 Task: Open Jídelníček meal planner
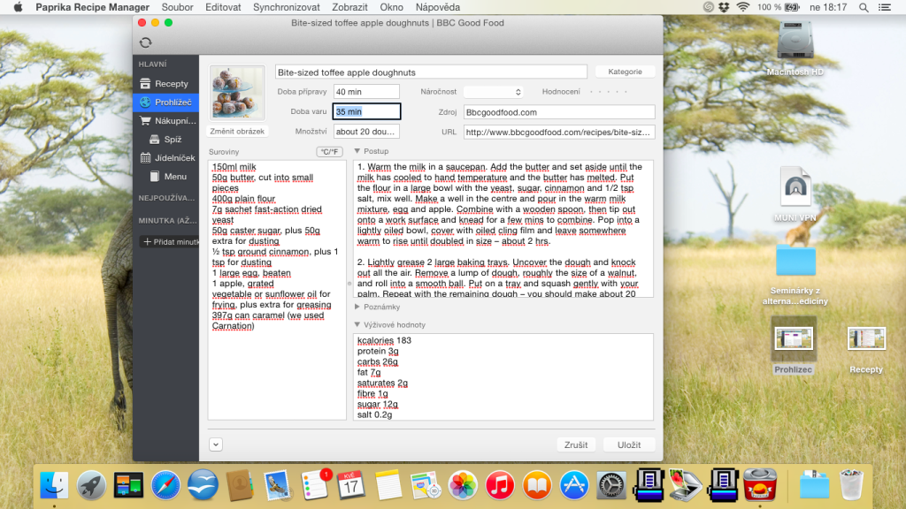pyautogui.click(x=165, y=157)
